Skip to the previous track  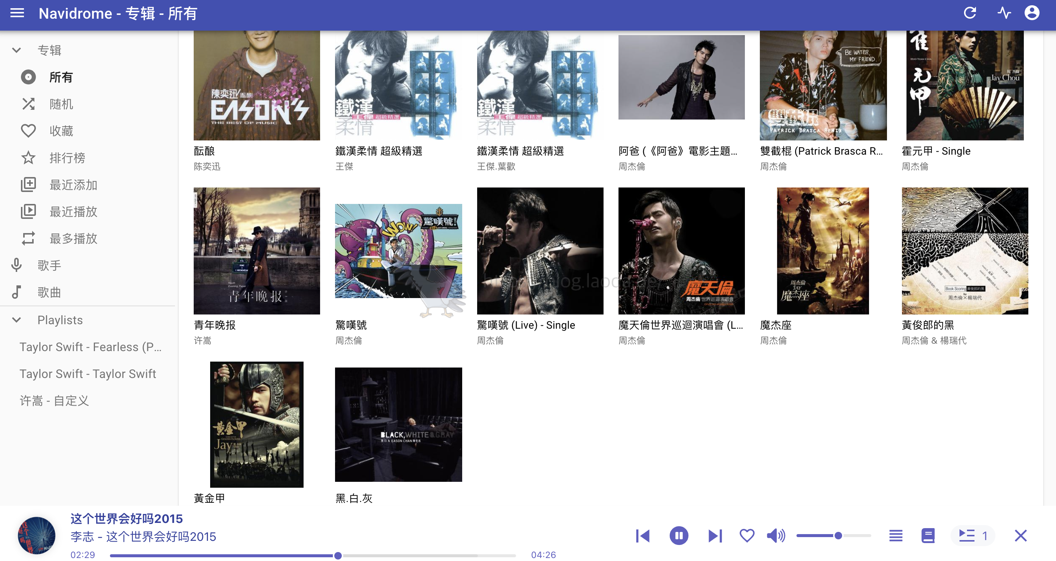642,535
